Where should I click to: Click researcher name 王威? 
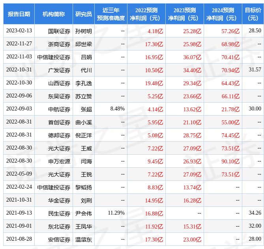coord(86,148)
